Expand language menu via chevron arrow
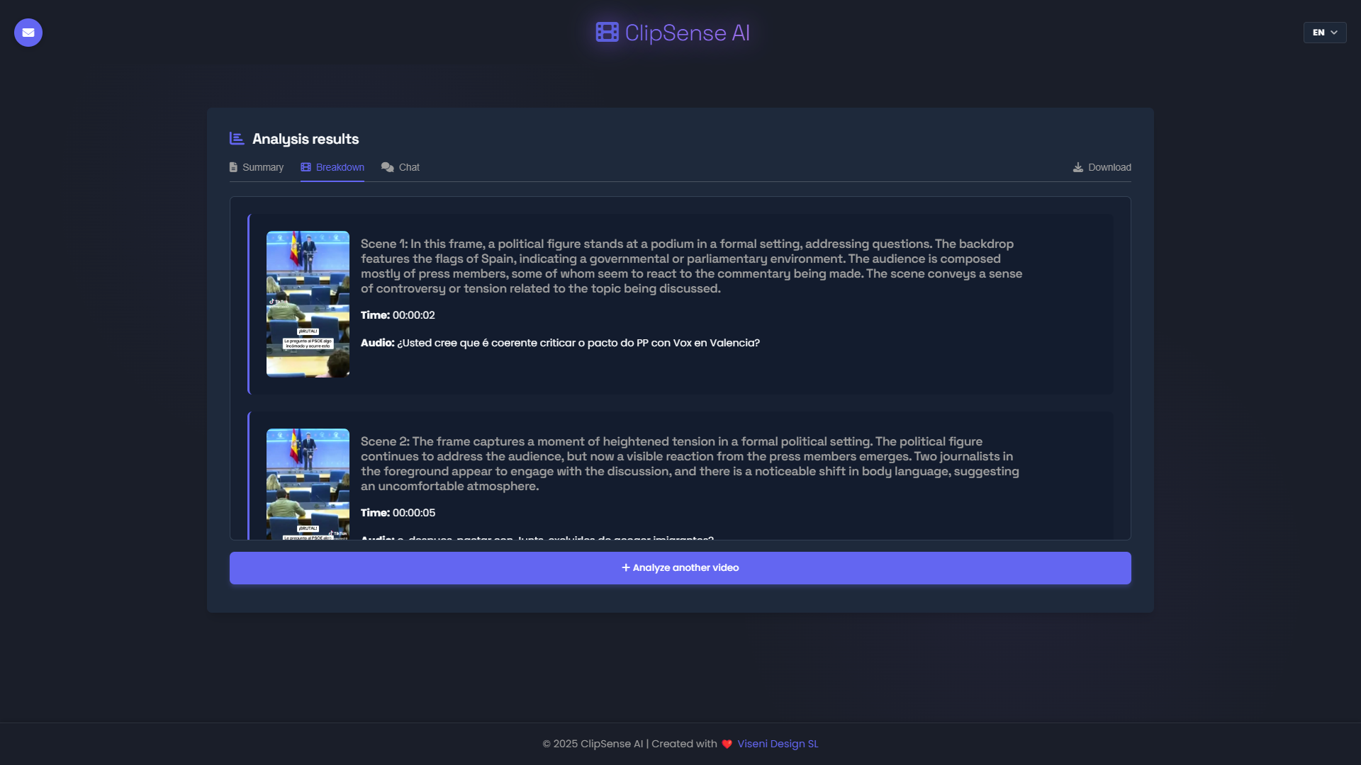 tap(1334, 33)
